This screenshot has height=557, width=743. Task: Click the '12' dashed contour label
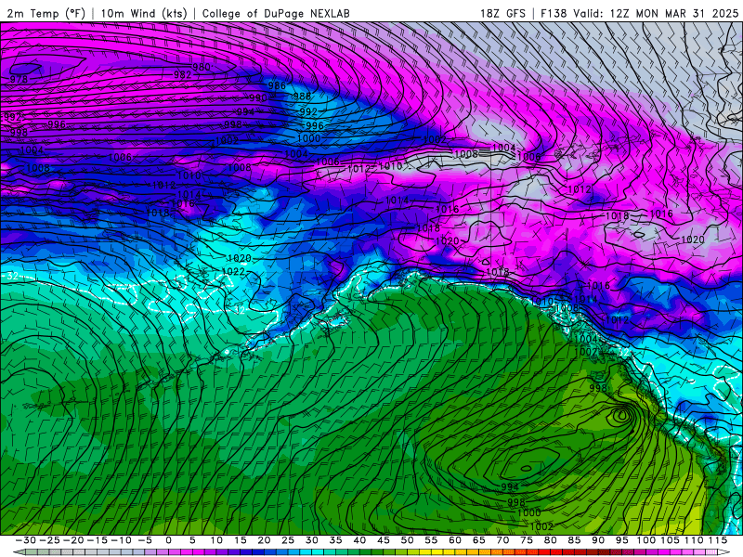(240, 310)
